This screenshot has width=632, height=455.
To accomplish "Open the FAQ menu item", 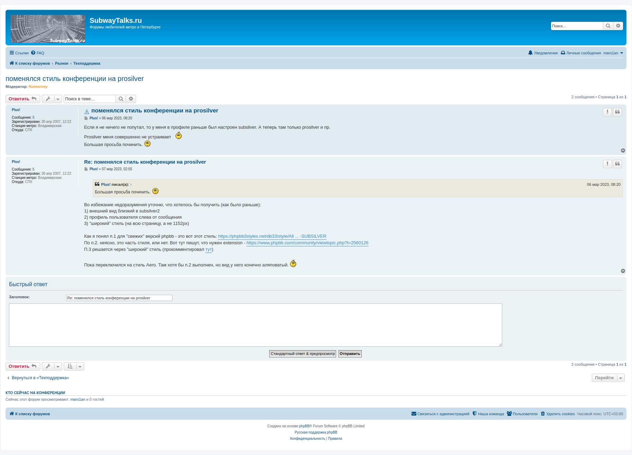I will 38,53.
